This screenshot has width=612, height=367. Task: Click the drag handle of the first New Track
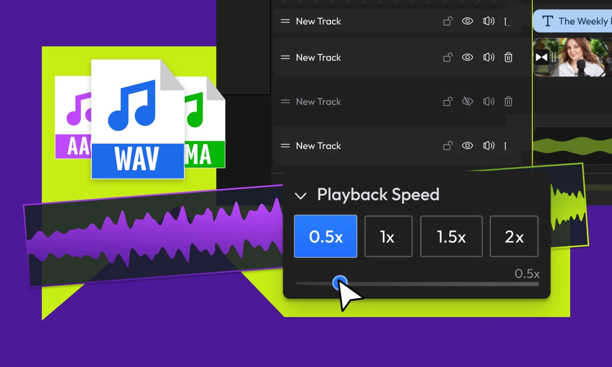(x=285, y=21)
